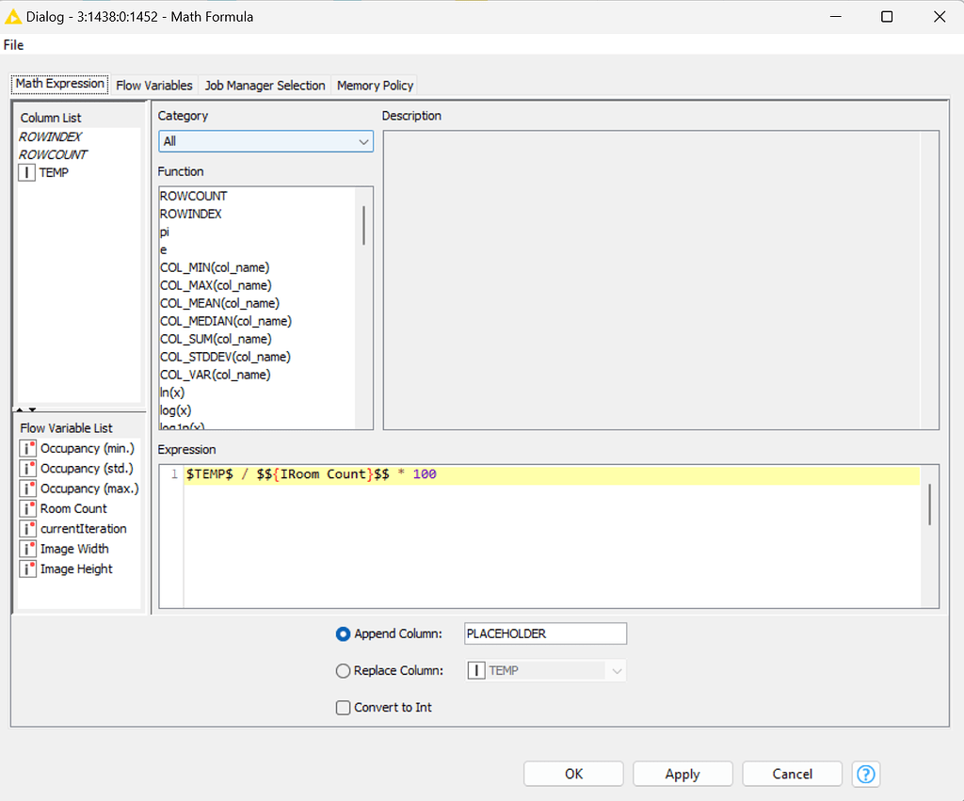This screenshot has width=964, height=801.
Task: Click the Occupancy (min.) variable icon
Action: click(26, 448)
